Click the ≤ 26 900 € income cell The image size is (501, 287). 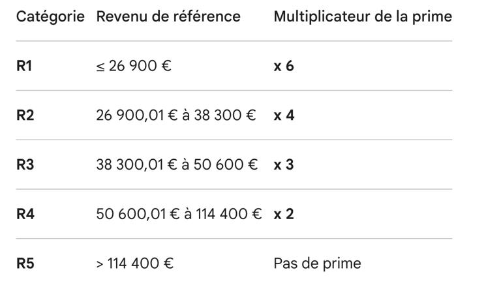point(134,66)
